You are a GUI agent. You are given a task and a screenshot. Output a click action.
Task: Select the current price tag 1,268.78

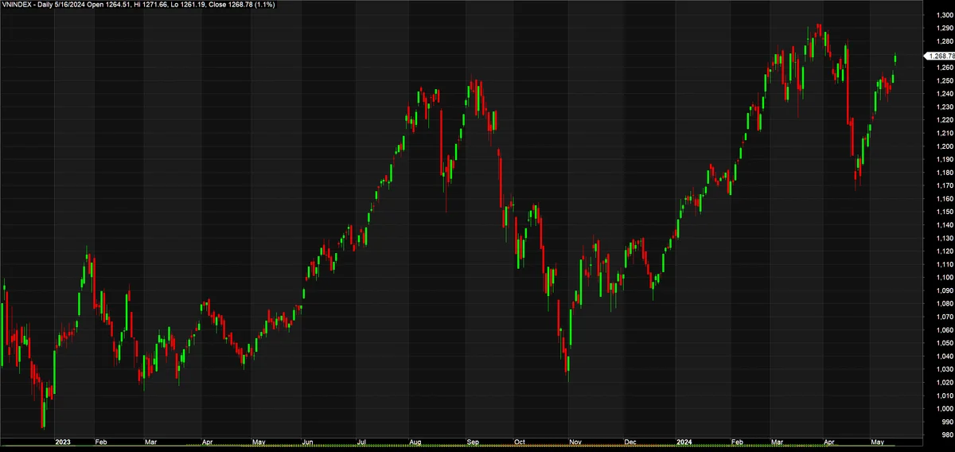tap(938, 56)
